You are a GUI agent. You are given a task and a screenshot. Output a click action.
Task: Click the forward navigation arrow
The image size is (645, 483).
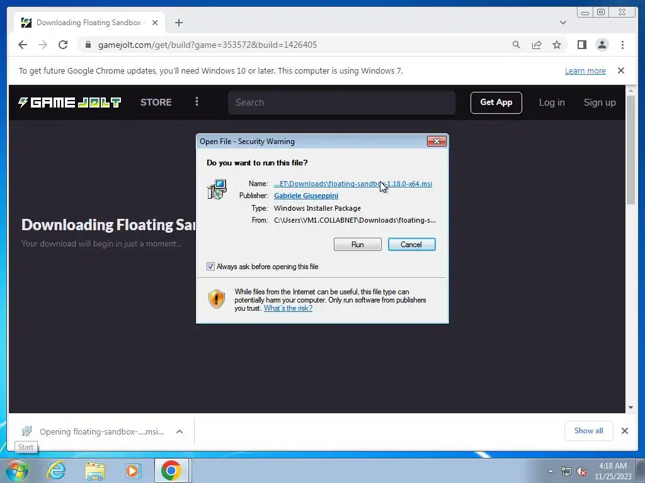(43, 45)
